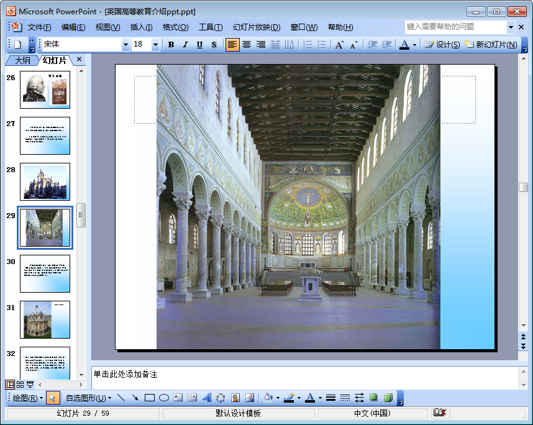
Task: Select slide 28 cathedral thumbnail
Action: coord(45,181)
